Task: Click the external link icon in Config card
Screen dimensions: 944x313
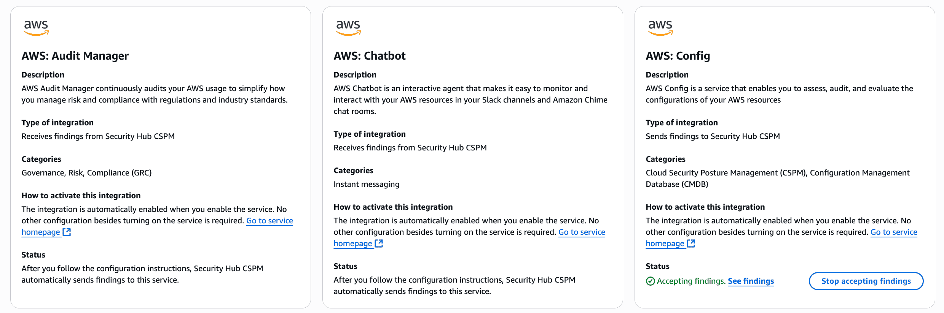Action: [x=691, y=243]
